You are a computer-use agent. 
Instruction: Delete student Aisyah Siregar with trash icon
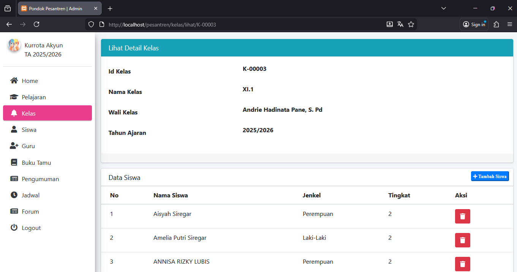coord(462,216)
